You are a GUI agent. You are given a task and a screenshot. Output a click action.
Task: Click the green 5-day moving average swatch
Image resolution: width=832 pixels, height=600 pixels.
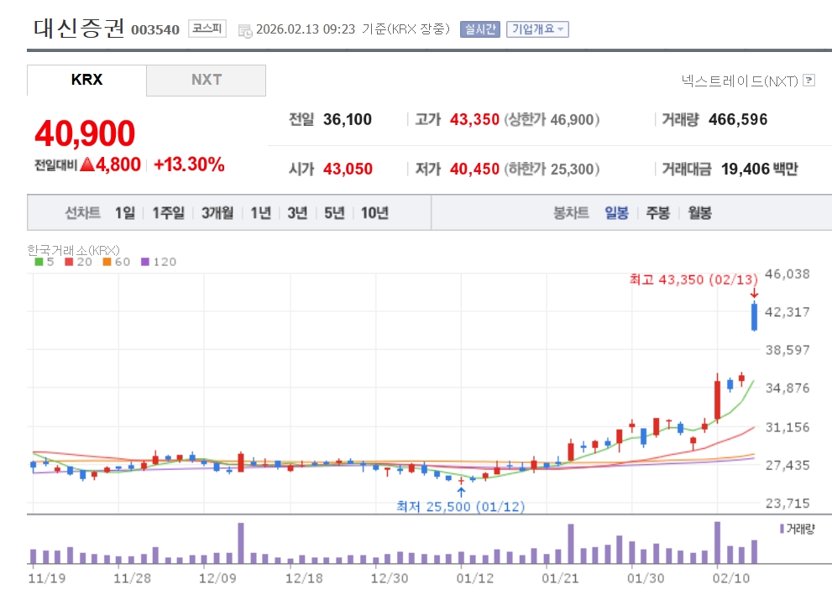click(x=39, y=262)
